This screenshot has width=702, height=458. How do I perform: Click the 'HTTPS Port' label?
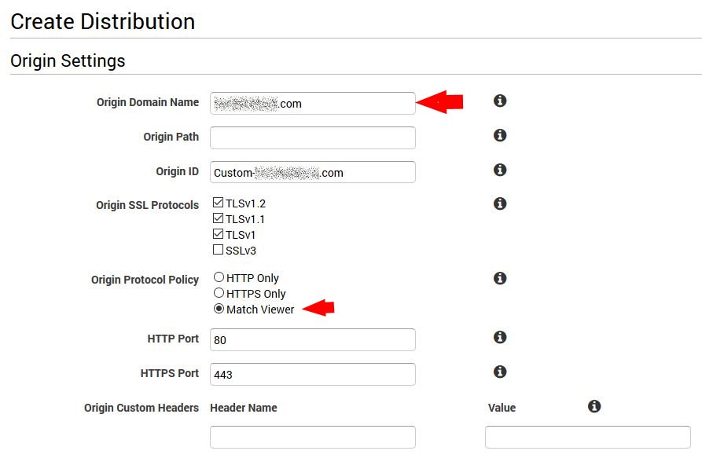pyautogui.click(x=170, y=373)
